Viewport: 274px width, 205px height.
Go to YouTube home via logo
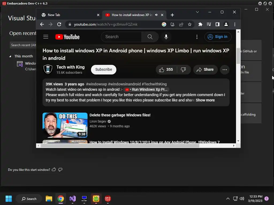[67, 37]
